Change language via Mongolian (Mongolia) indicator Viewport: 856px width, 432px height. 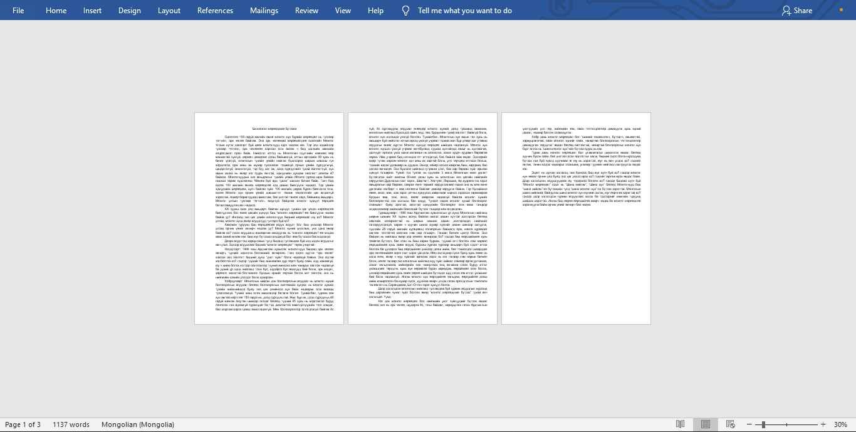(137, 424)
